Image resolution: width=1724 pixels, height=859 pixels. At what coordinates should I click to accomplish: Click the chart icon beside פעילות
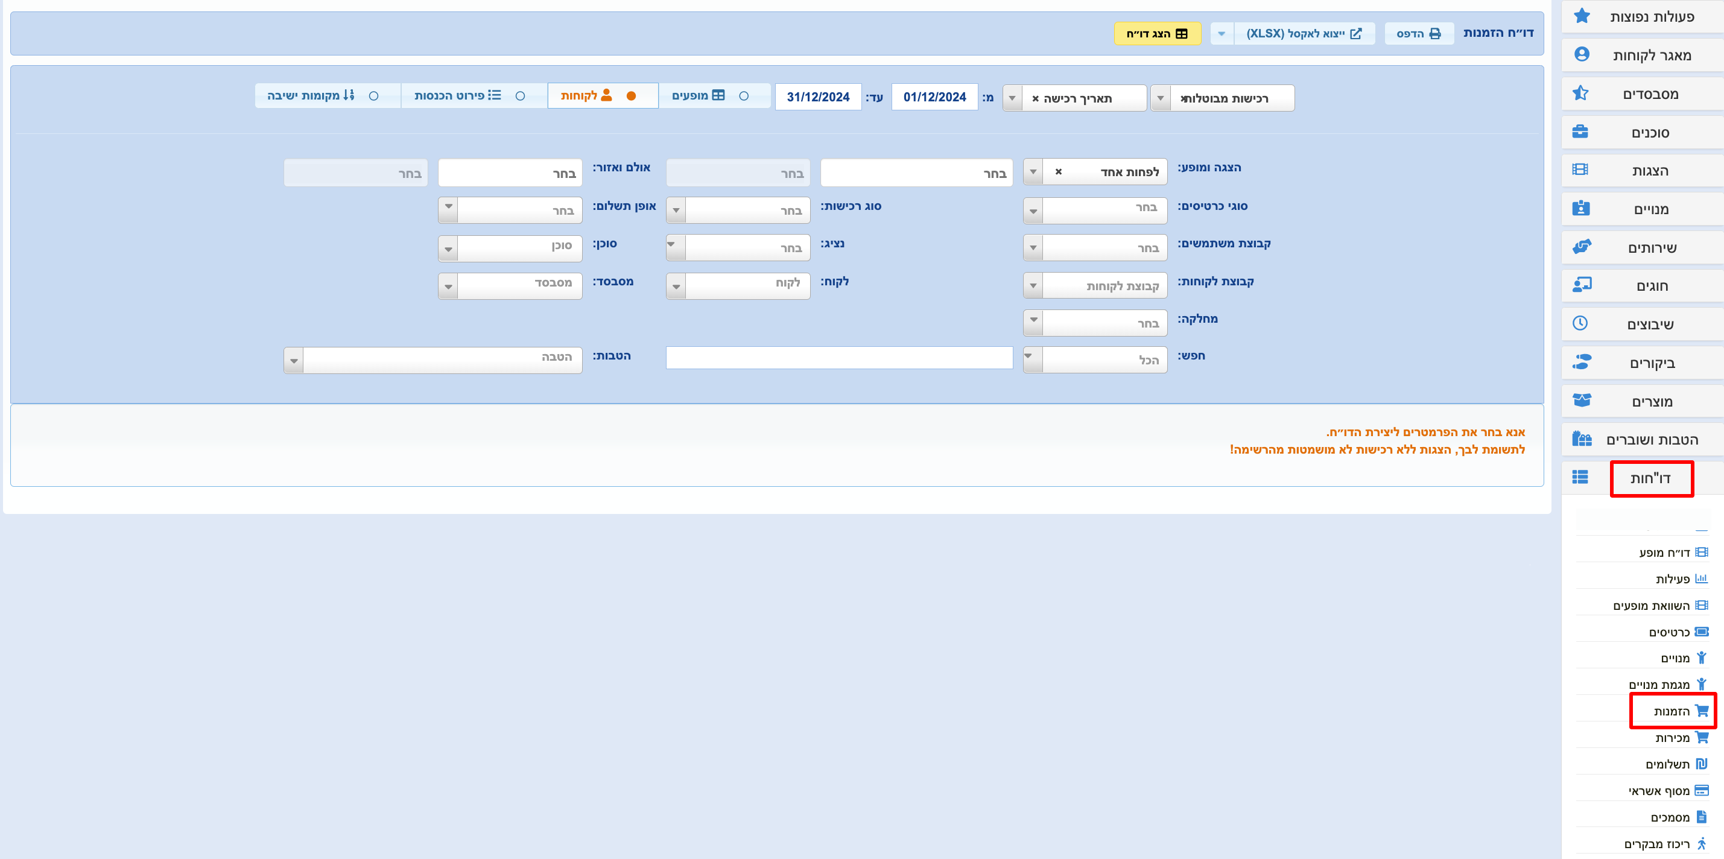point(1701,578)
